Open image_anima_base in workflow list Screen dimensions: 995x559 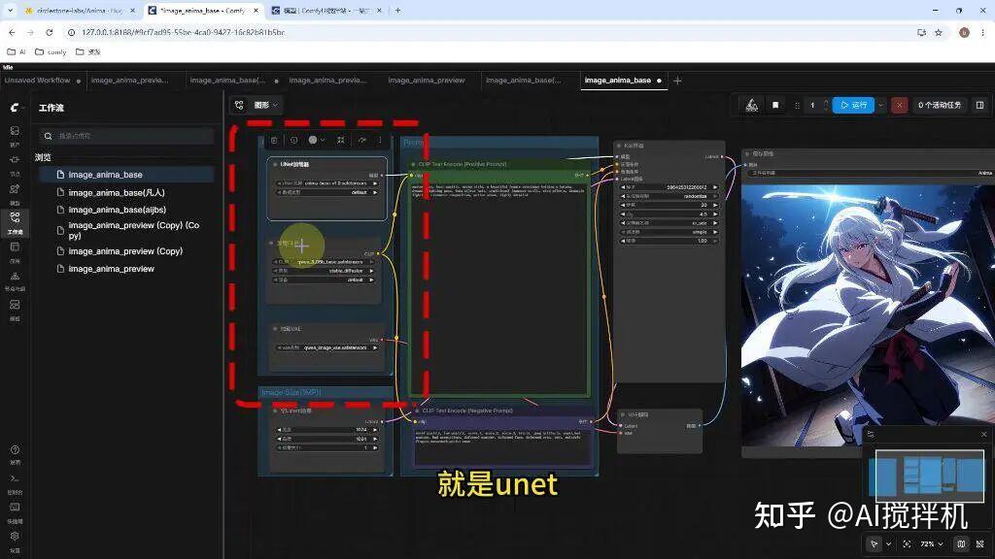click(127, 175)
